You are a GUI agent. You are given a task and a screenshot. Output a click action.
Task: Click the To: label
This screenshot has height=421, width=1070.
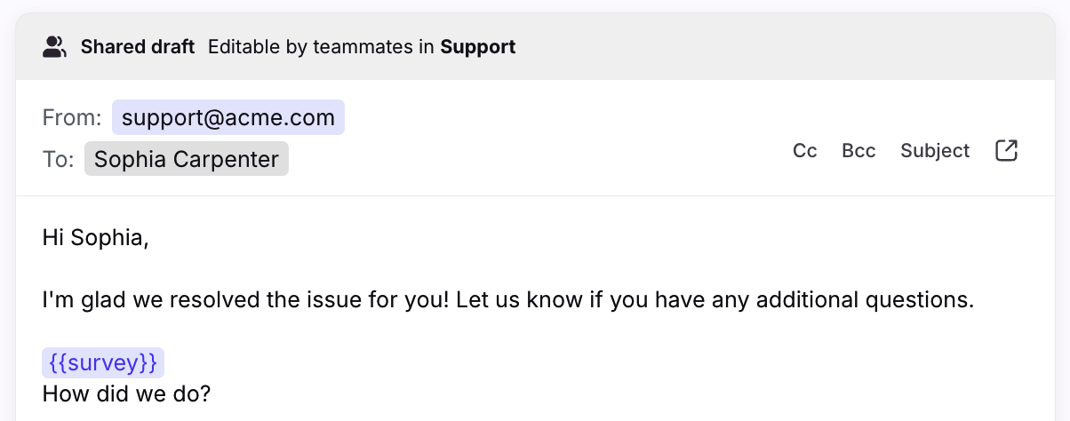[x=58, y=160]
